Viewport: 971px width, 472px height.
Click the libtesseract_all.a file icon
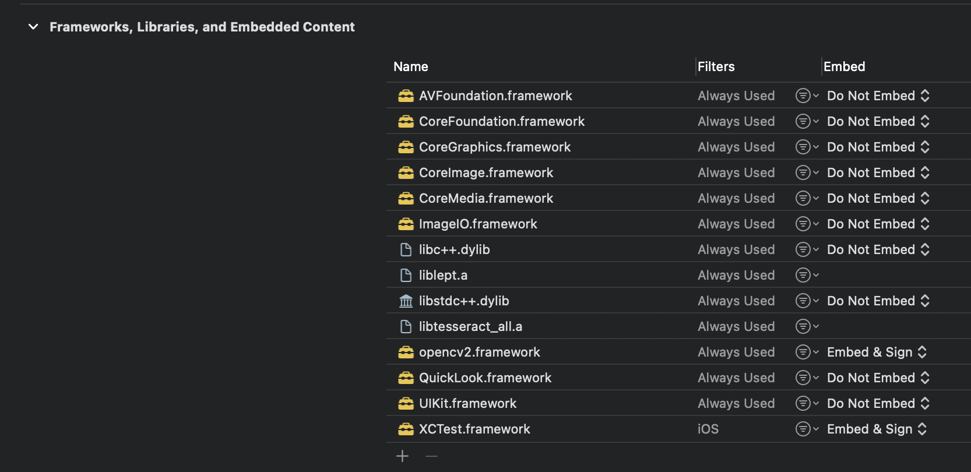click(x=406, y=326)
